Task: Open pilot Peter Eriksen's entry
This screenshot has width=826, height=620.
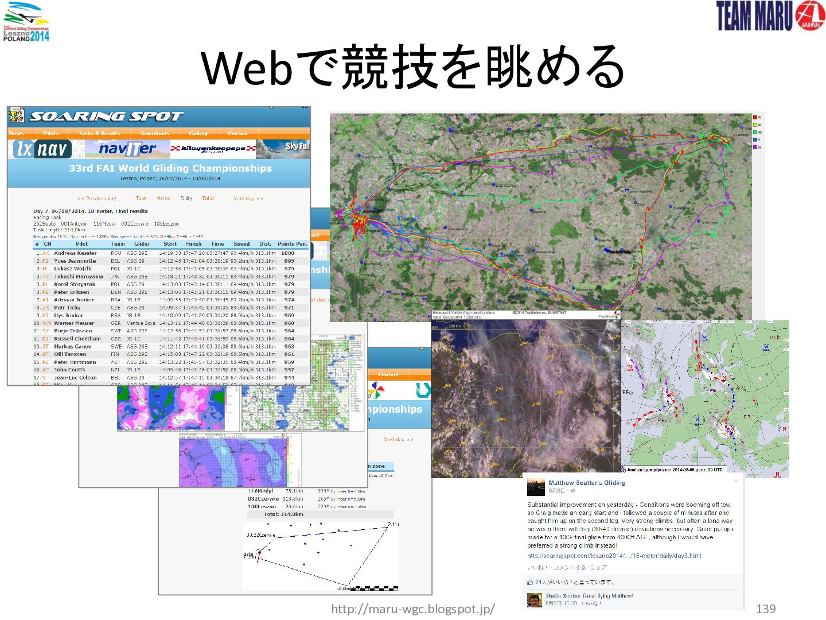Action: pos(72,292)
